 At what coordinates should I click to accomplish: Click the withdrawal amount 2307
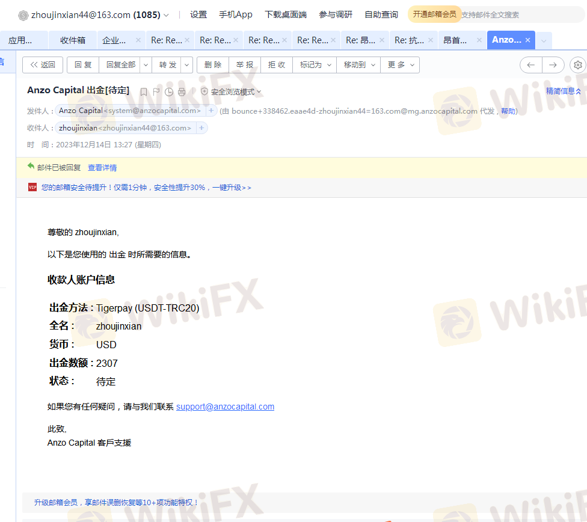106,363
